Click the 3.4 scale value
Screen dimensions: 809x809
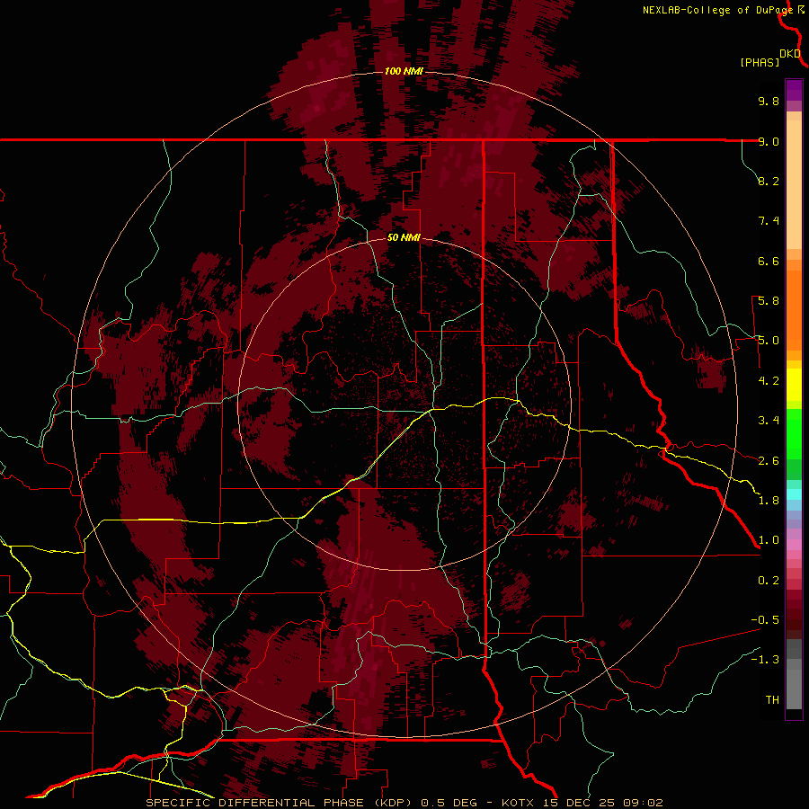769,421
